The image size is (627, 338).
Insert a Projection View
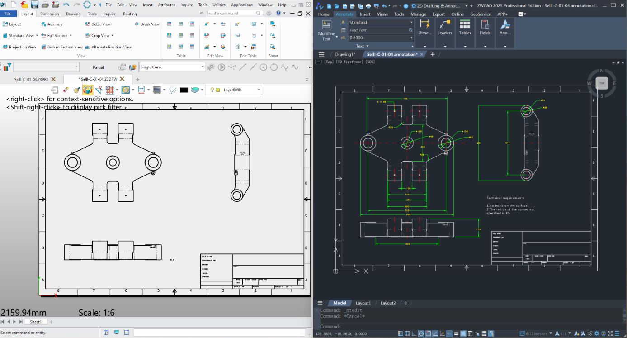(19, 47)
